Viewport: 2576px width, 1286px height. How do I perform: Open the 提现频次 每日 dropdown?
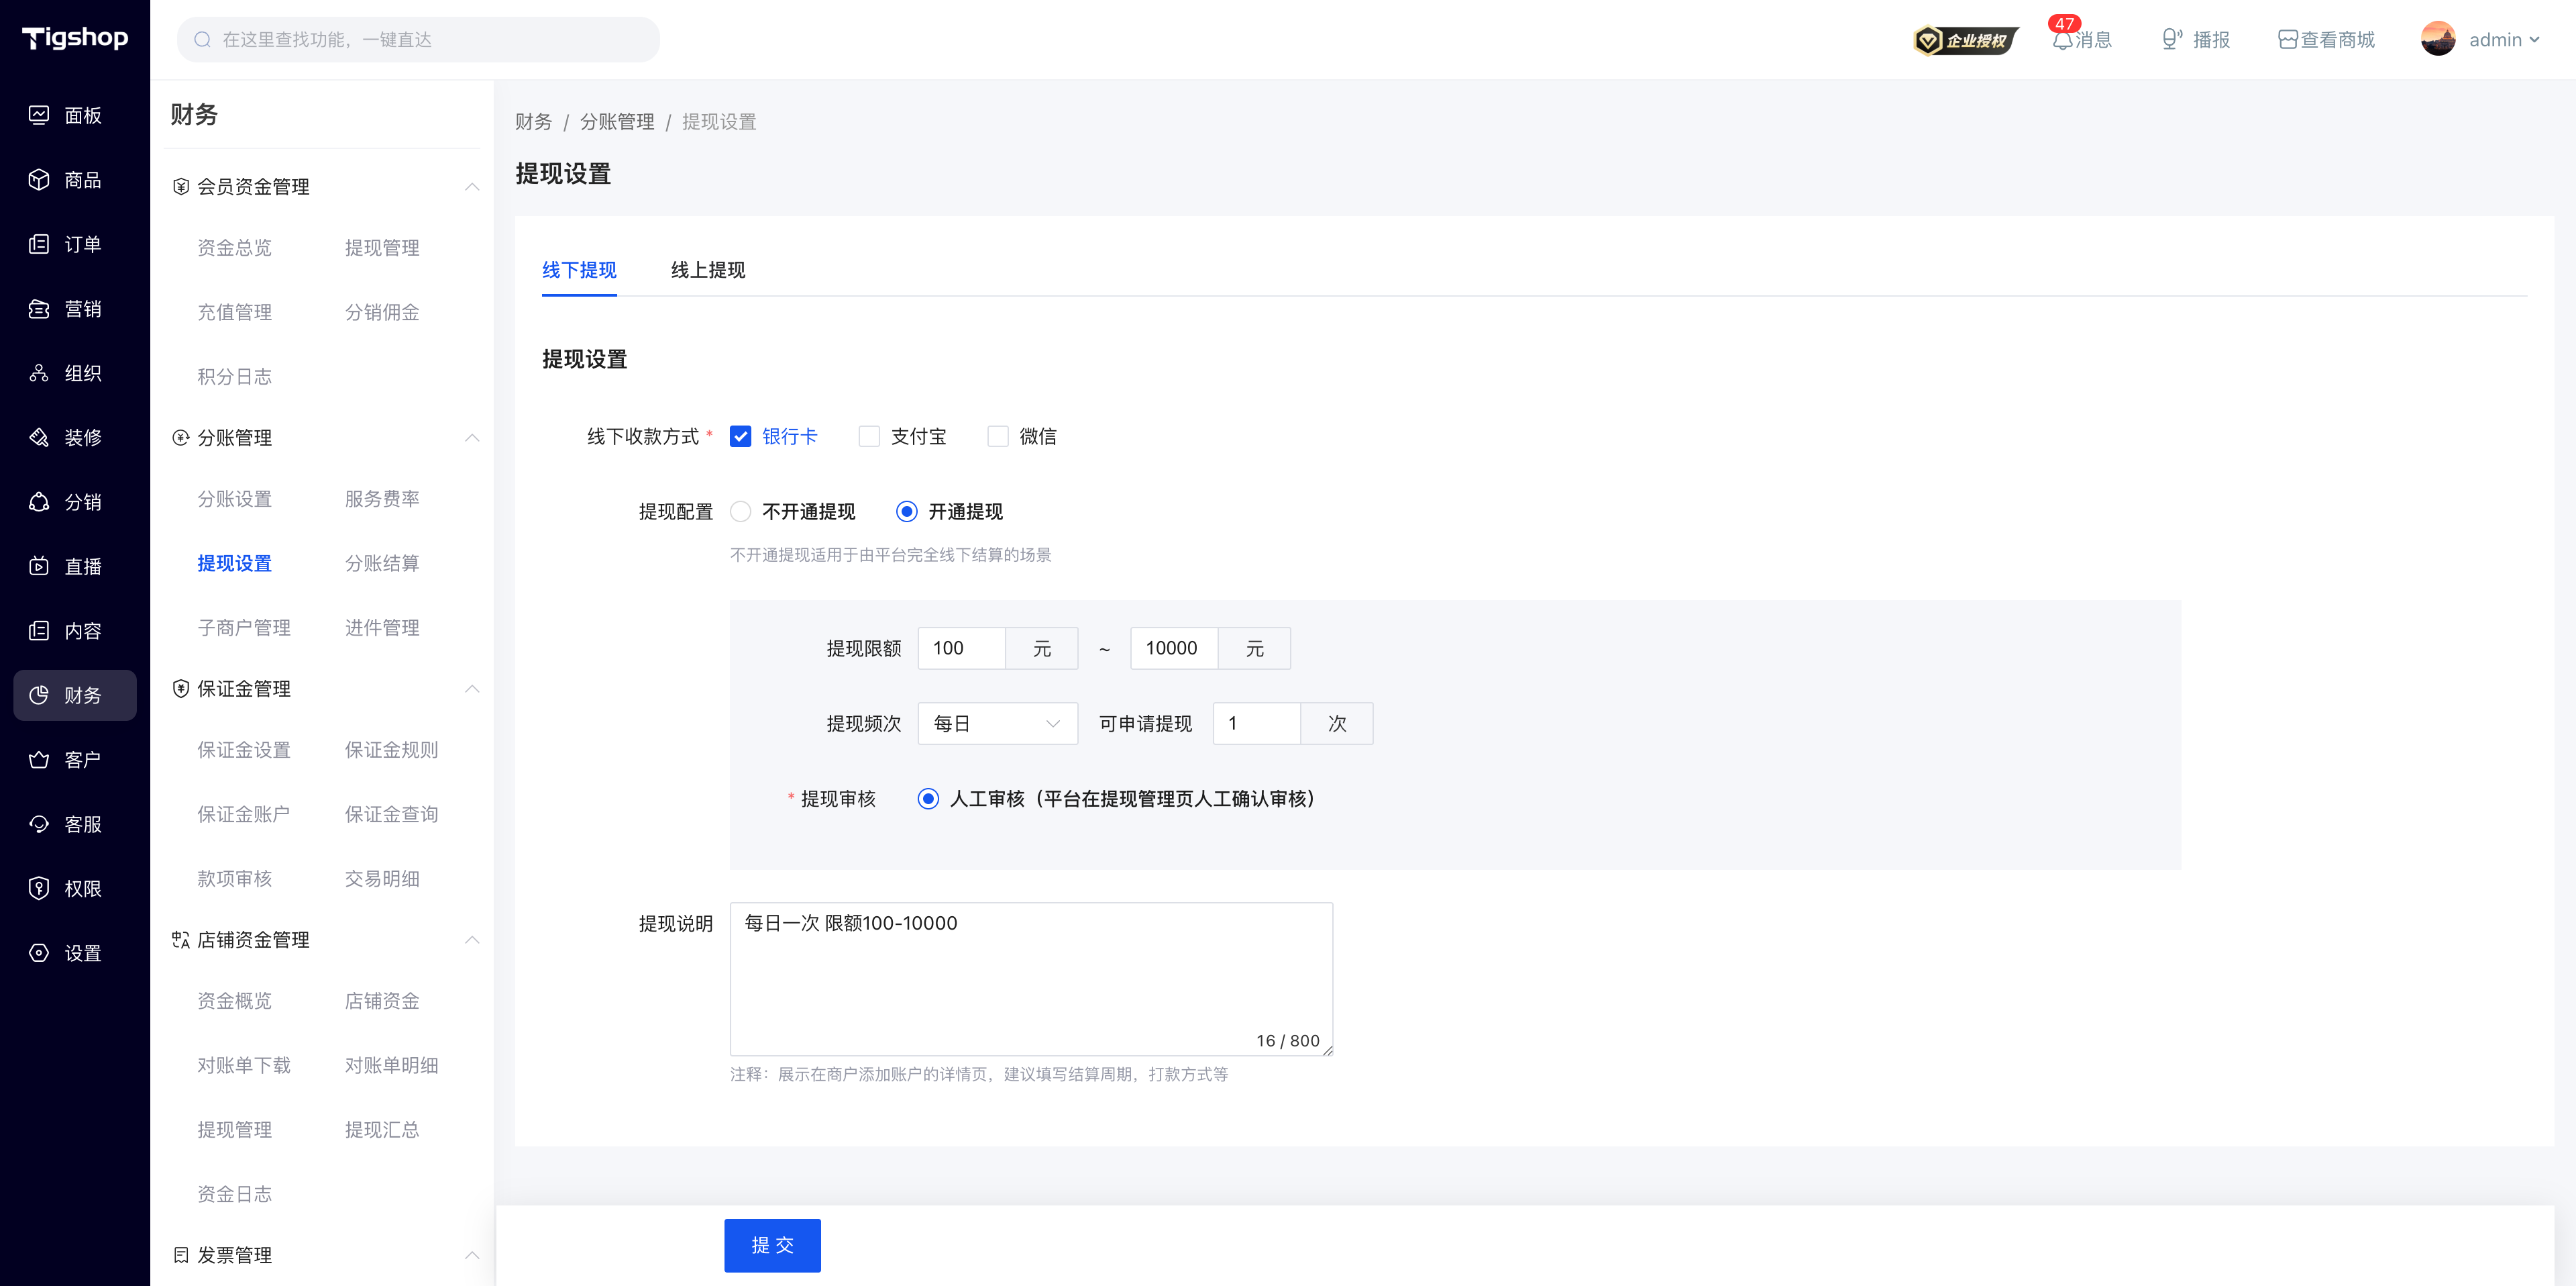[997, 724]
